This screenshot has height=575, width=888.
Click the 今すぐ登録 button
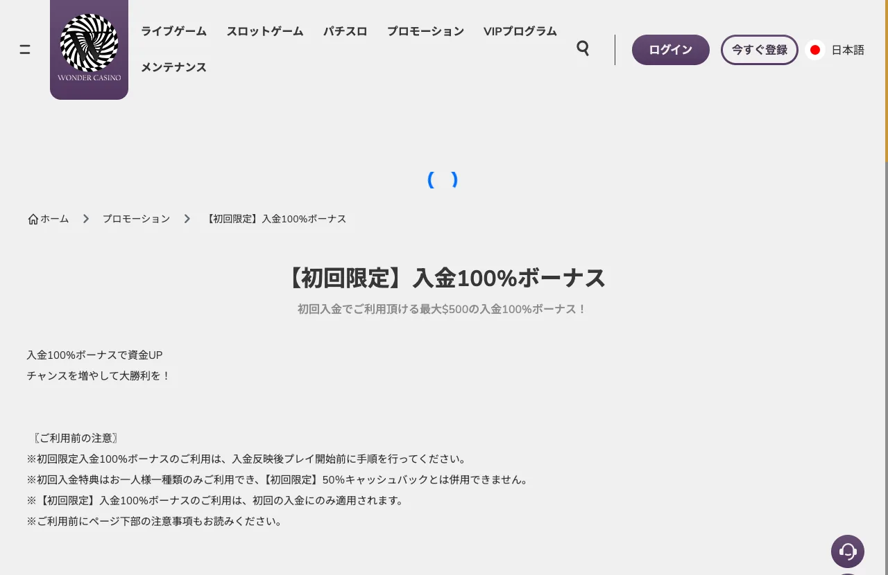point(760,50)
